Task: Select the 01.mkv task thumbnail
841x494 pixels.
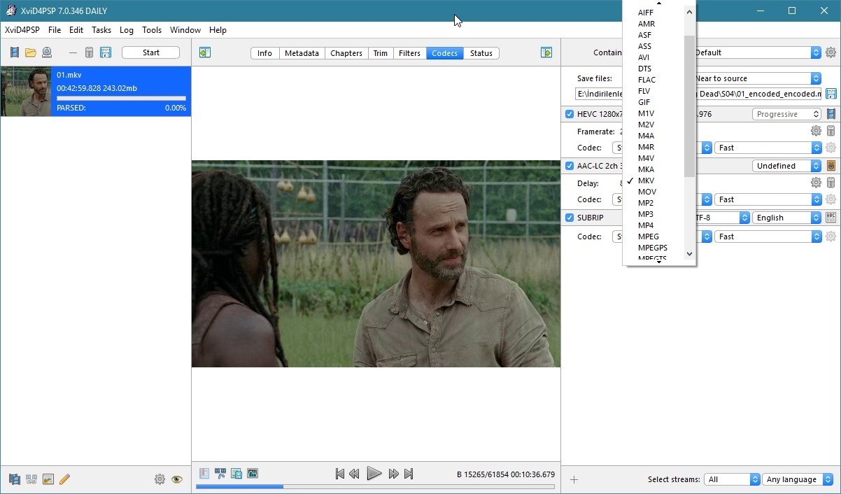Action: point(26,92)
